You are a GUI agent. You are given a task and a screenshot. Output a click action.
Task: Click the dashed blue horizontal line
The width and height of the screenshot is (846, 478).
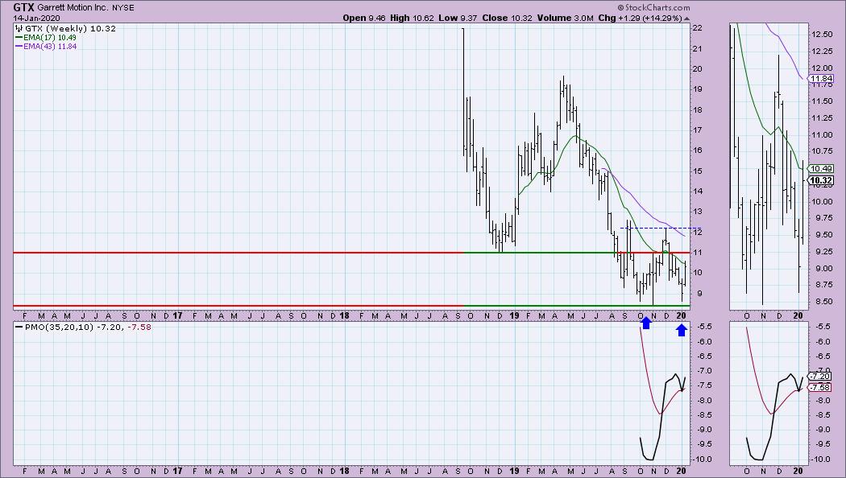point(661,229)
